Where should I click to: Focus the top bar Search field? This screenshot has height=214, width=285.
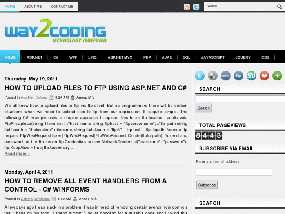(240, 6)
